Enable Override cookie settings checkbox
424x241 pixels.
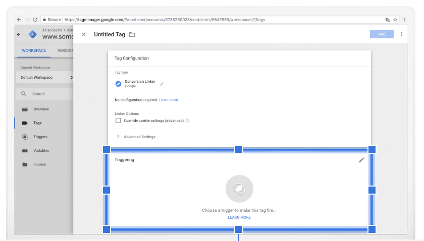pyautogui.click(x=118, y=121)
